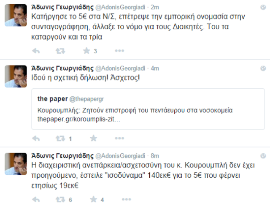Viewport: 270px width, 207px height.
Task: Open more options on the second tweet
Action: (x=119, y=138)
